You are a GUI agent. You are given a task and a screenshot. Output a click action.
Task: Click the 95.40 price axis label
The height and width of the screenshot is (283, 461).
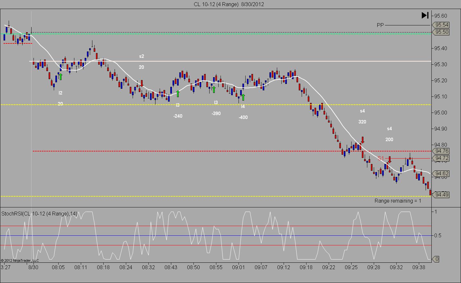[x=440, y=48]
